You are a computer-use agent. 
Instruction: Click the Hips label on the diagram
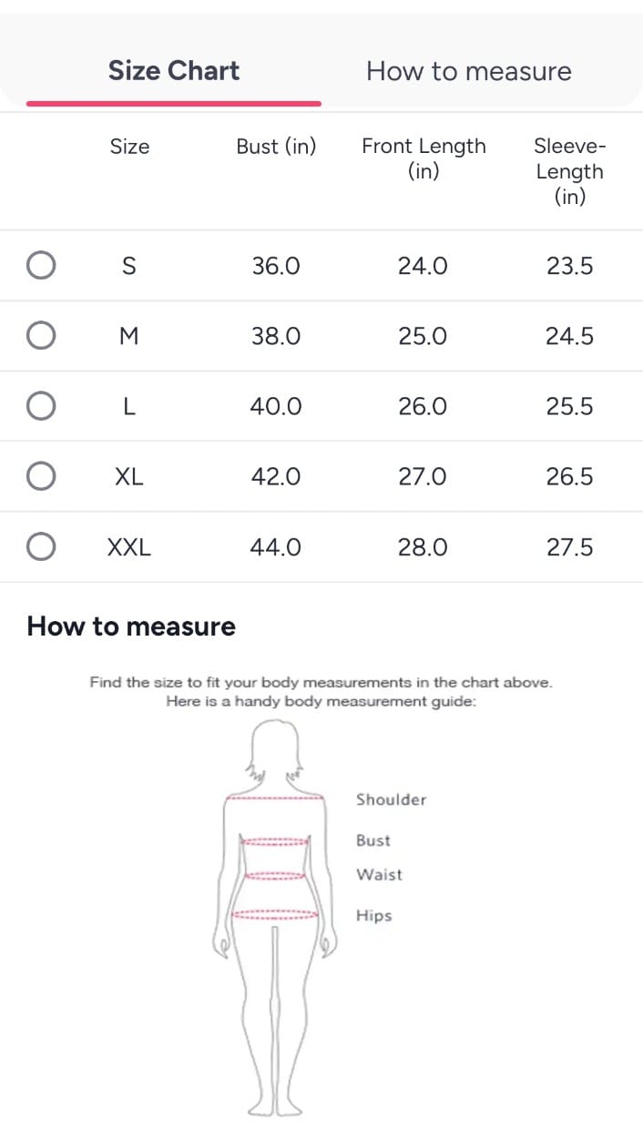point(373,916)
